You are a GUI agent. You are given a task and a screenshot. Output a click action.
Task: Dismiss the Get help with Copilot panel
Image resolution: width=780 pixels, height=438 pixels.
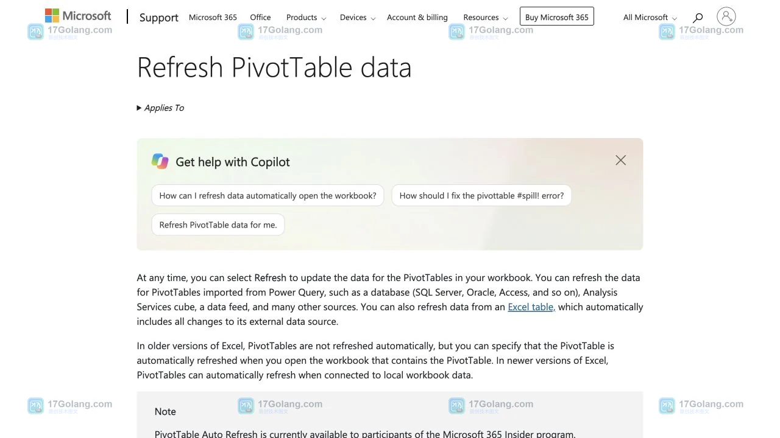pyautogui.click(x=620, y=160)
